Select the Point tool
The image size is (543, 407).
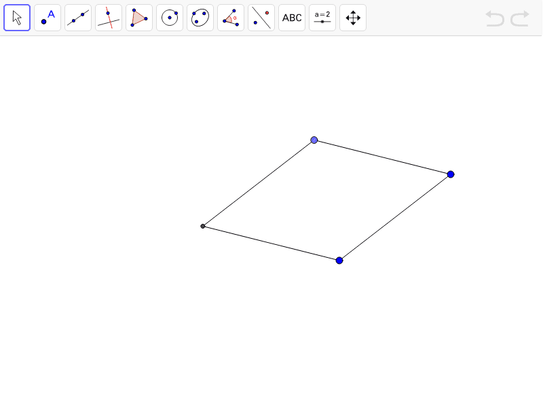coord(48,18)
